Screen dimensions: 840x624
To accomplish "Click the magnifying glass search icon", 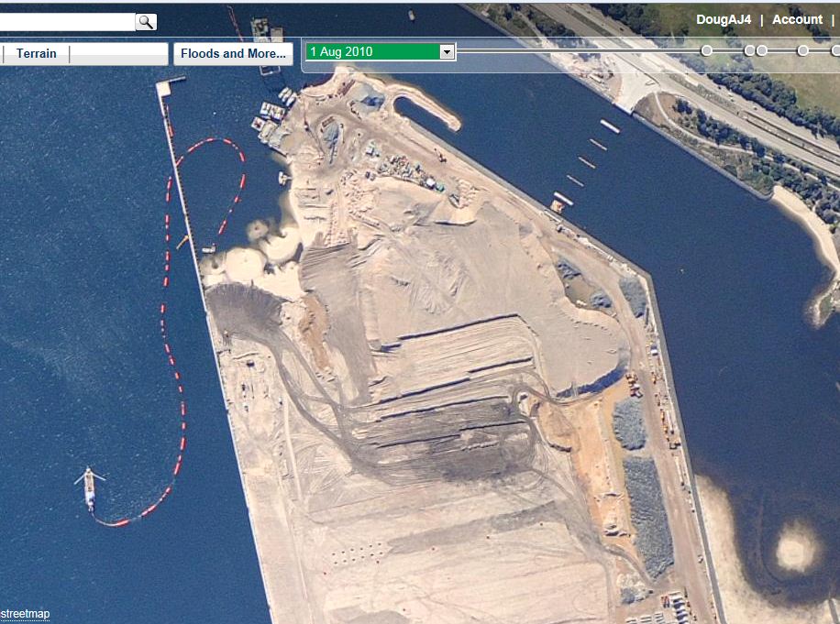I will point(146,22).
